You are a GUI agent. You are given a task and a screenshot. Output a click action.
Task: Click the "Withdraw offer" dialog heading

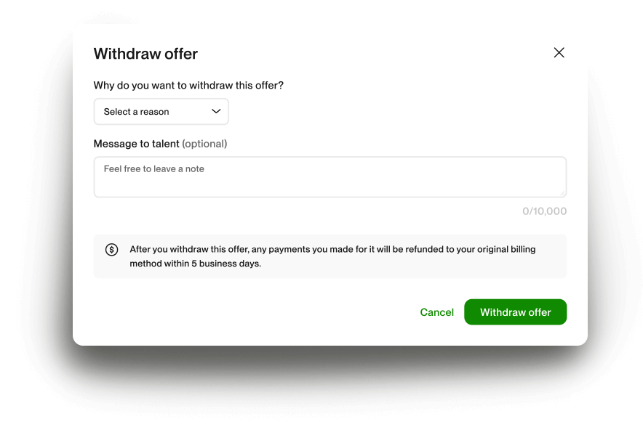tap(145, 54)
